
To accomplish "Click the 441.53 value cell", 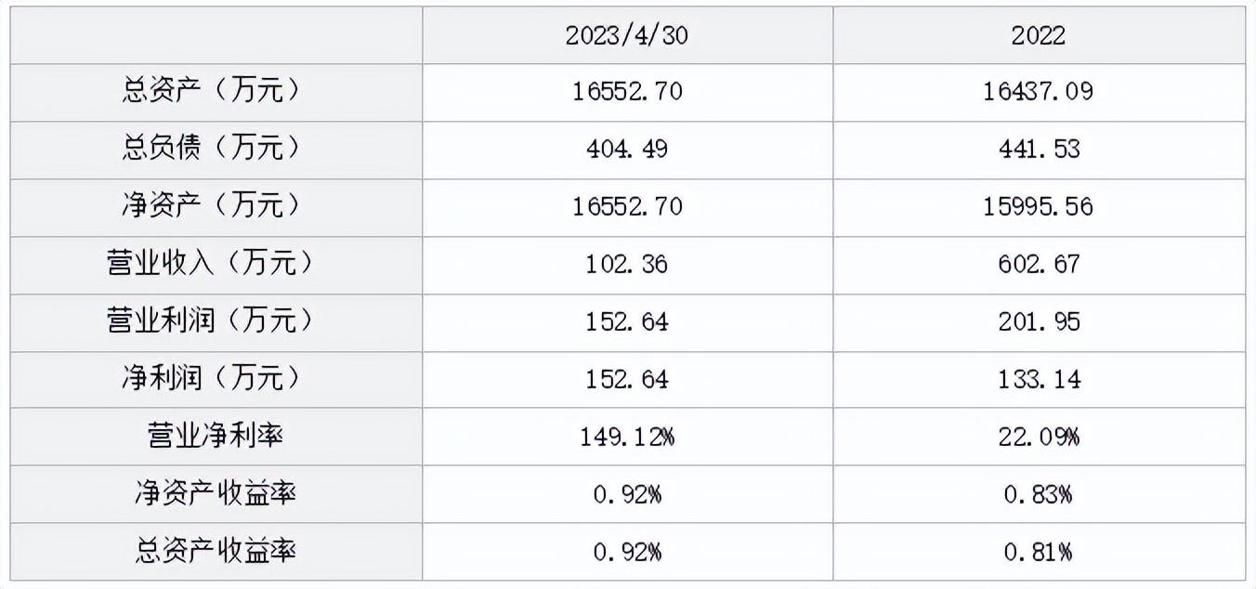I will (1039, 149).
